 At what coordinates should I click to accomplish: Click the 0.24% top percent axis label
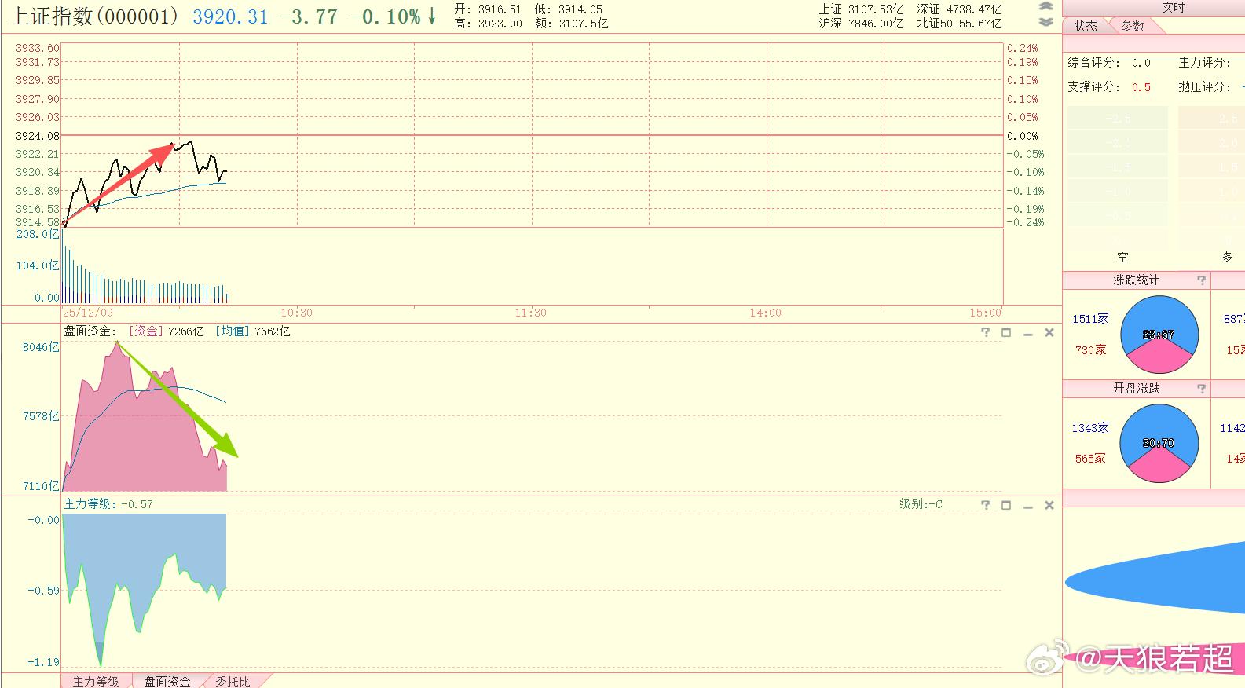point(1023,48)
